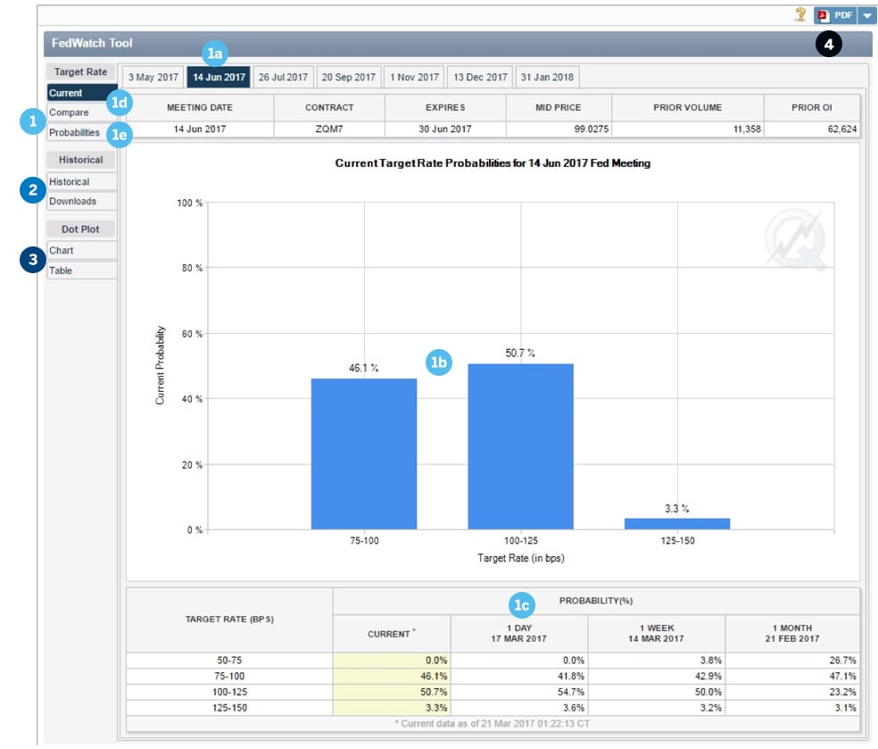This screenshot has width=878, height=749.
Task: Click the 125-150 bps probability bar
Action: click(x=677, y=523)
